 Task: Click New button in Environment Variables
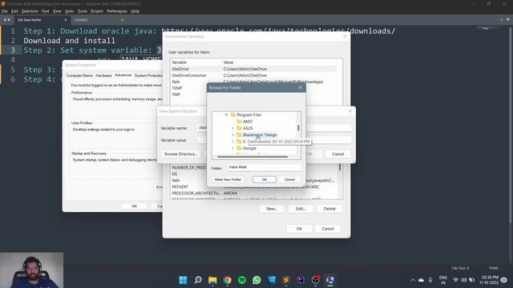click(x=272, y=209)
